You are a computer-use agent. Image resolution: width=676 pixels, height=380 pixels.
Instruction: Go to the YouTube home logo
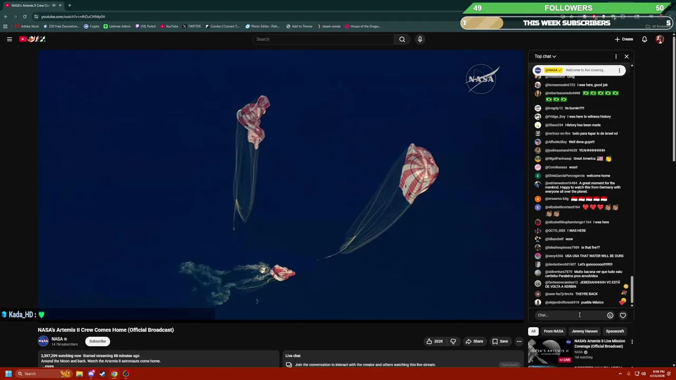tap(32, 39)
